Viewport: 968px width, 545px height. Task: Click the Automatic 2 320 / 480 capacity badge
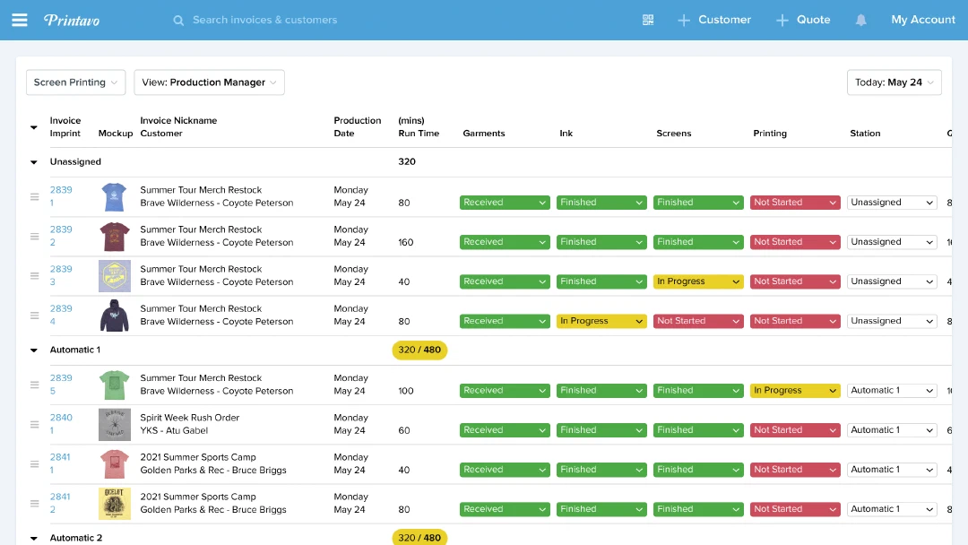[x=419, y=537]
